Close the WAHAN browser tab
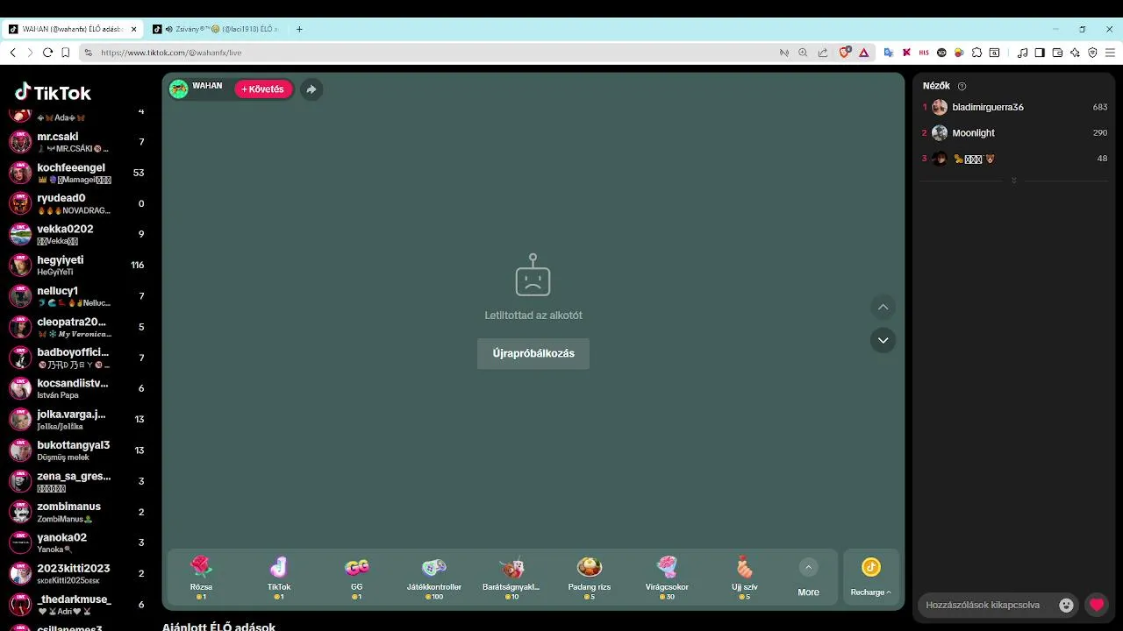Image resolution: width=1123 pixels, height=631 pixels. click(134, 29)
